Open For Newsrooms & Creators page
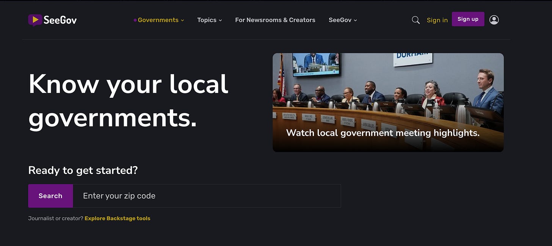 [x=275, y=20]
